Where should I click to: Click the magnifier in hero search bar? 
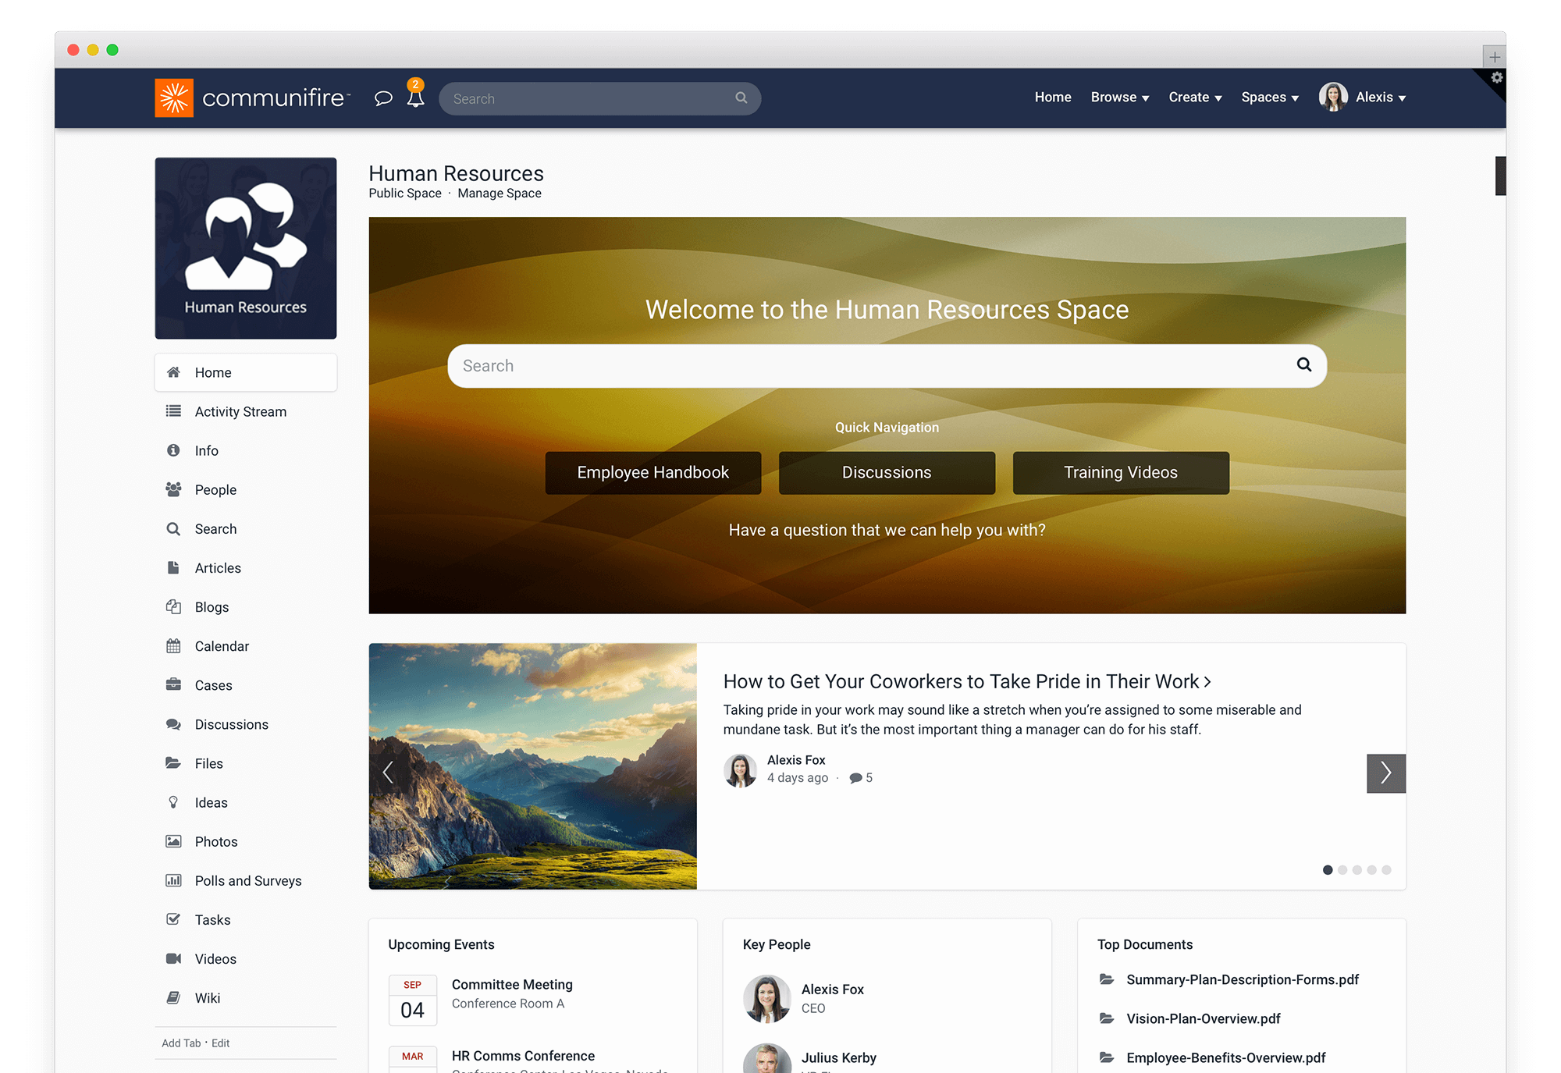1303,364
